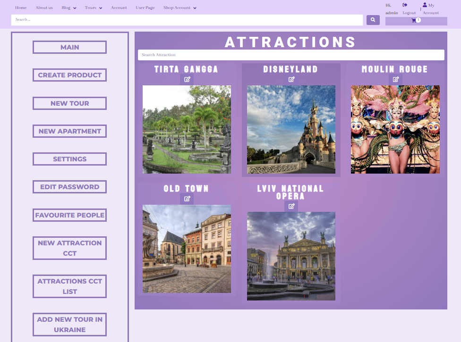Click the edit icon under Disneyland
The width and height of the screenshot is (461, 342).
[x=291, y=79]
